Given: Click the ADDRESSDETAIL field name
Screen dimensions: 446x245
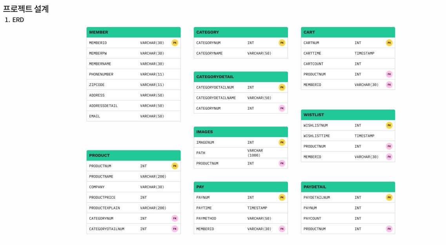Looking at the screenshot, I should tap(103, 106).
